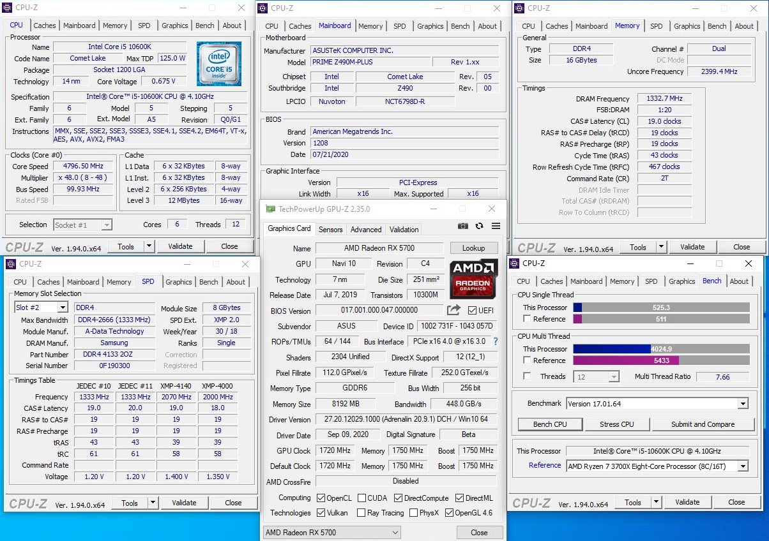
Task: Click BIOS version share/export icon in GPU-Z
Action: [453, 310]
